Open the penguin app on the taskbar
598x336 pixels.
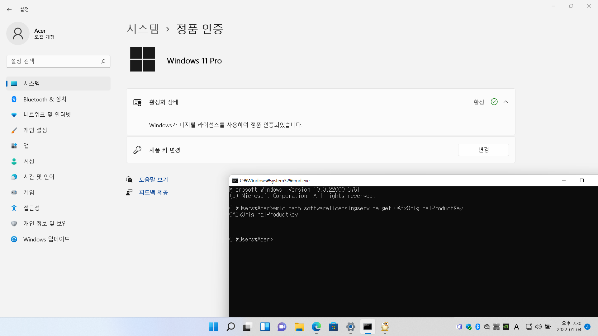click(x=385, y=327)
